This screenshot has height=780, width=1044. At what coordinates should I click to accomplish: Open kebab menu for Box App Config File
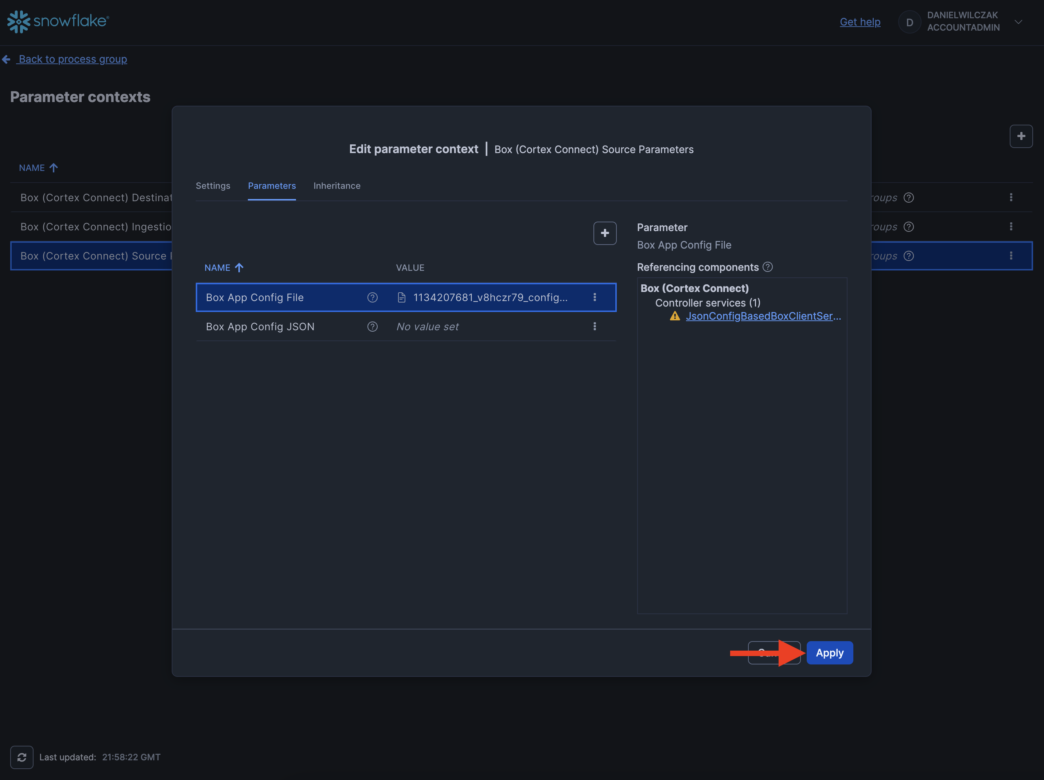point(595,297)
